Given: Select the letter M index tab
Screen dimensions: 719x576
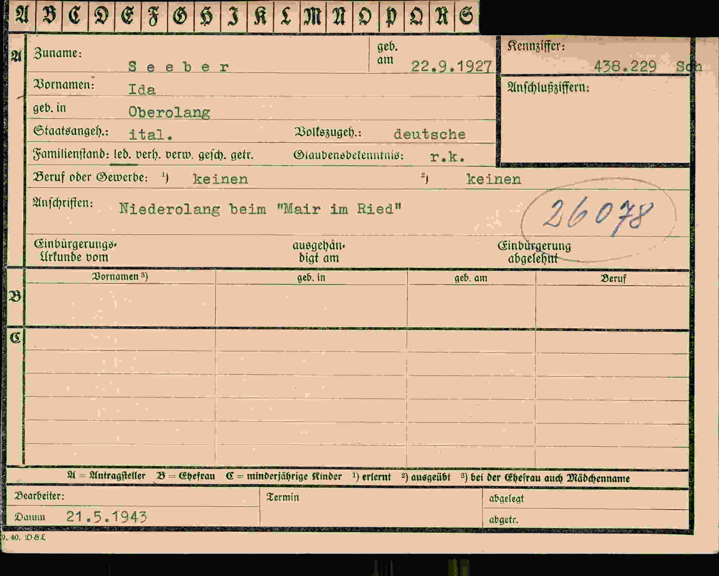Looking at the screenshot, I should tap(313, 16).
